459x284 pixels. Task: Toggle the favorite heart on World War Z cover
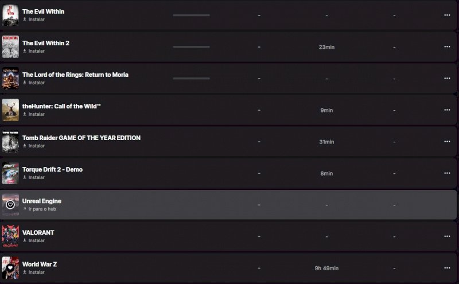(10, 267)
